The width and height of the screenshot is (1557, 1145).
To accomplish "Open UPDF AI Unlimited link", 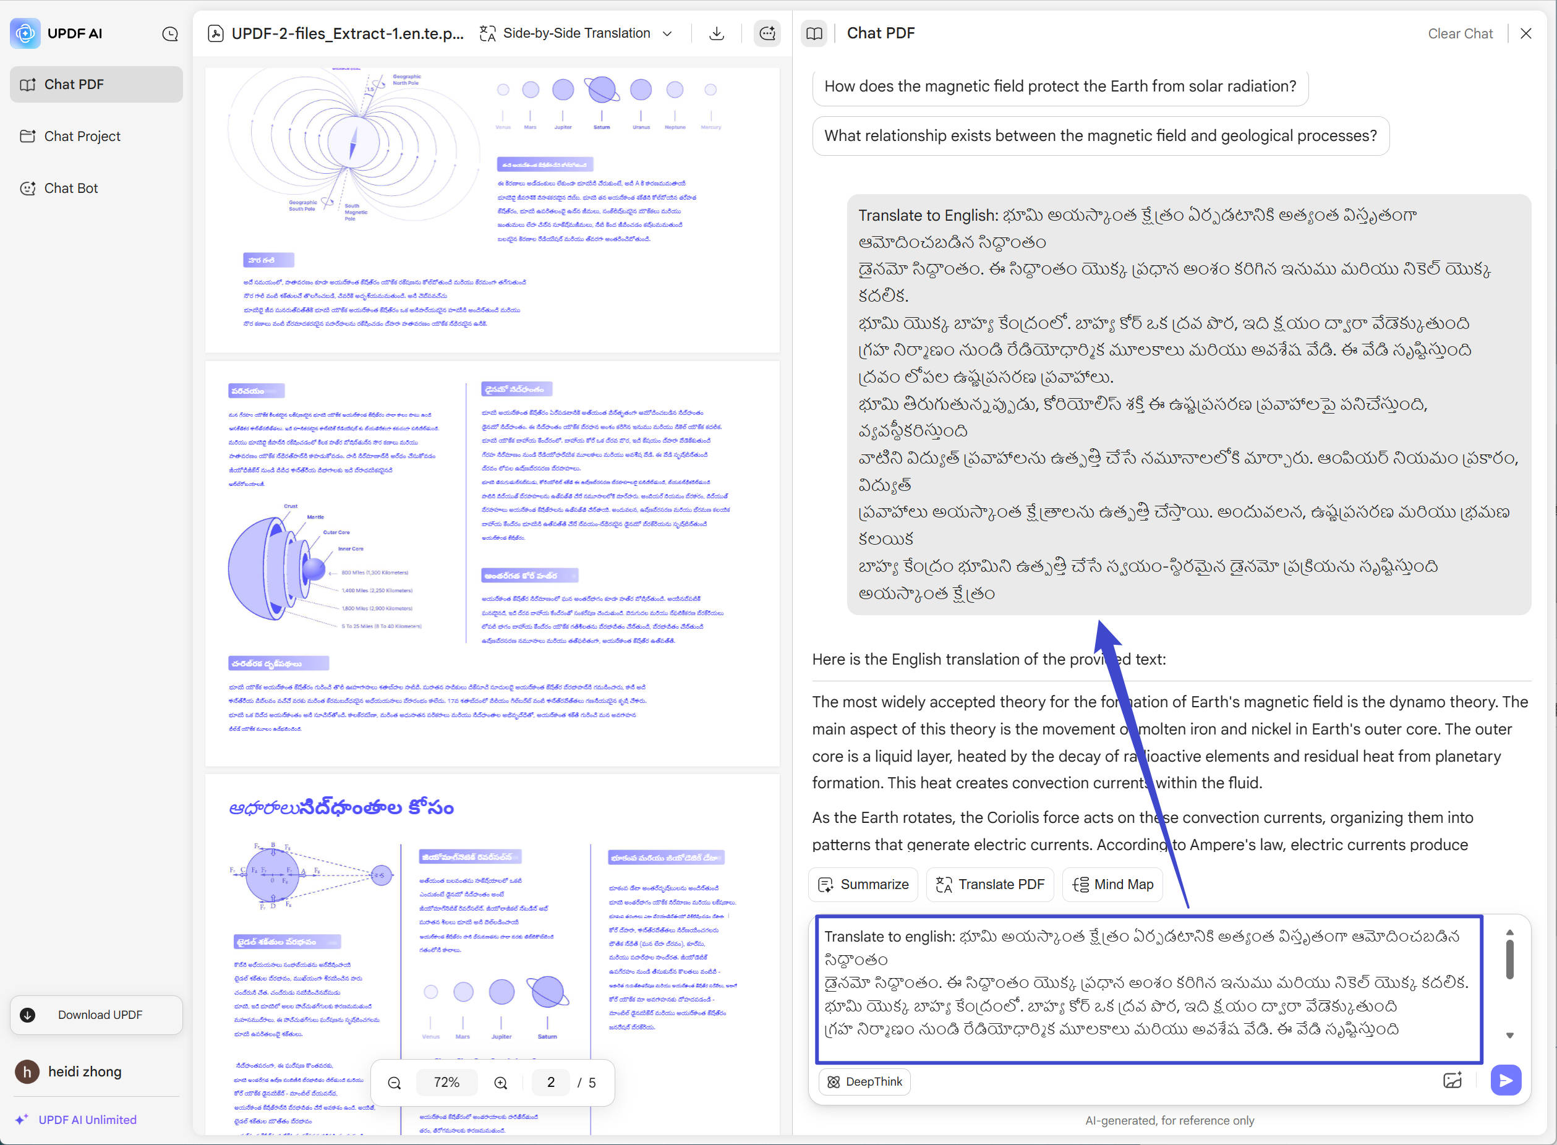I will [76, 1120].
